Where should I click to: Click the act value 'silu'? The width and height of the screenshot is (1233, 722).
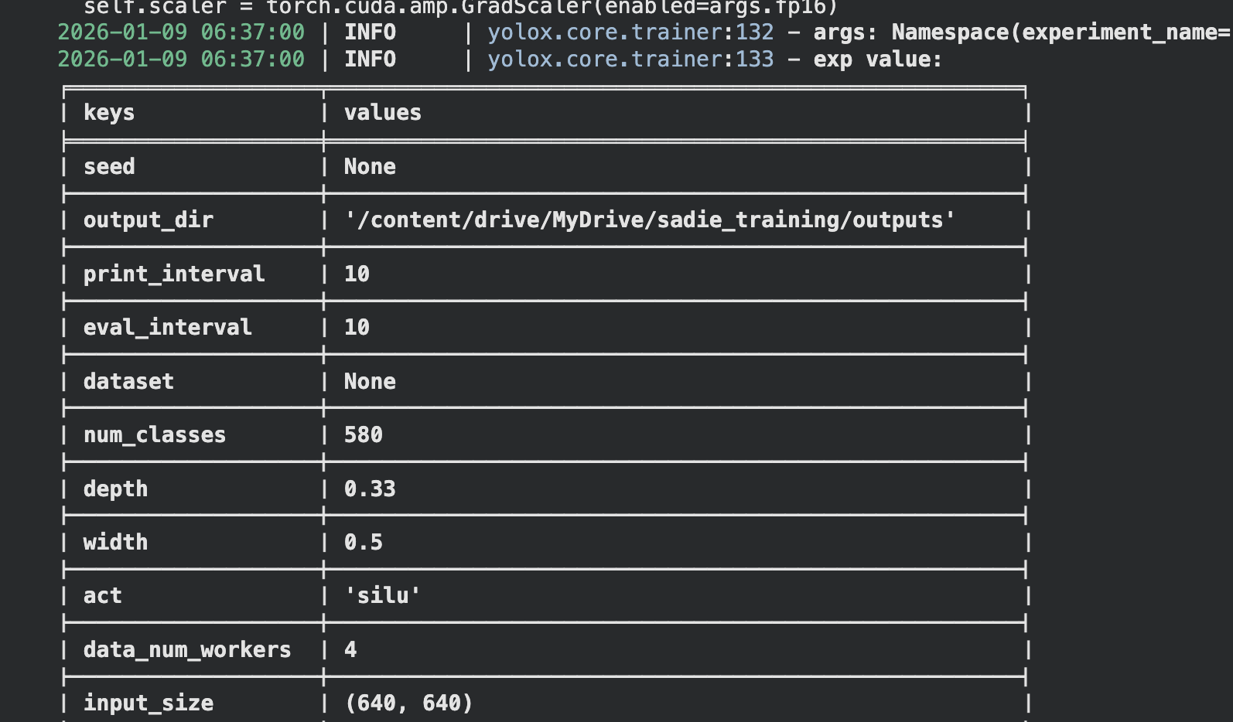pyautogui.click(x=382, y=596)
